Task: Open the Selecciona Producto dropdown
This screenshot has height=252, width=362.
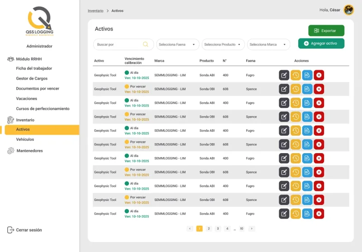Action: (223, 44)
